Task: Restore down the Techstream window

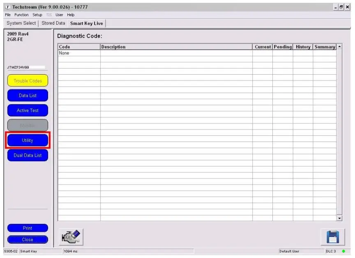Action: click(341, 7)
